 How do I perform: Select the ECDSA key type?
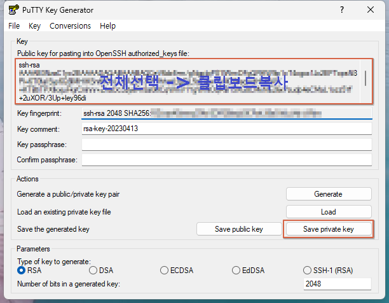click(x=177, y=270)
